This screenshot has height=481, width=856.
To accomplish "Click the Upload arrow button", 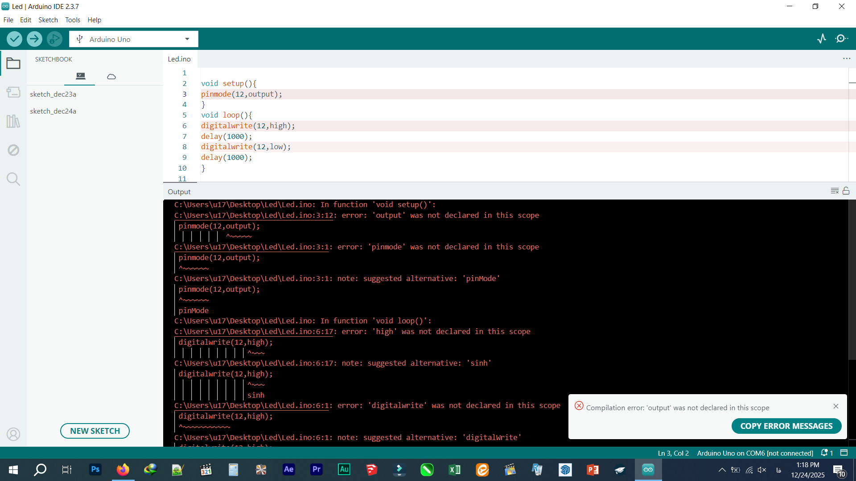I will [x=34, y=39].
